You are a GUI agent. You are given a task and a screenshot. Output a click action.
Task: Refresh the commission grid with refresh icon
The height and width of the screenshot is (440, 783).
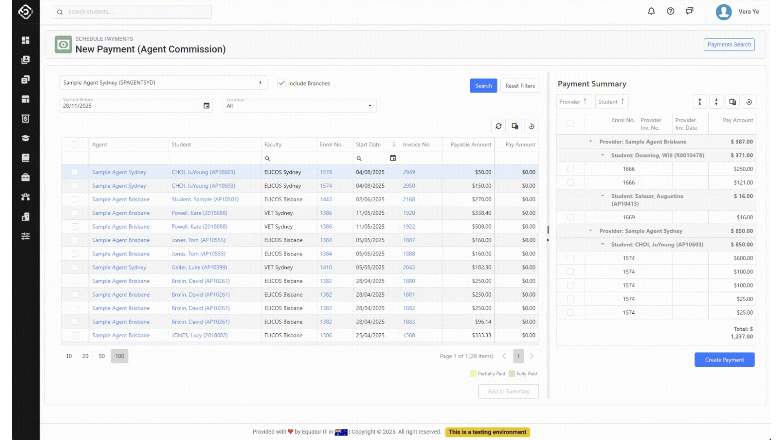point(498,126)
